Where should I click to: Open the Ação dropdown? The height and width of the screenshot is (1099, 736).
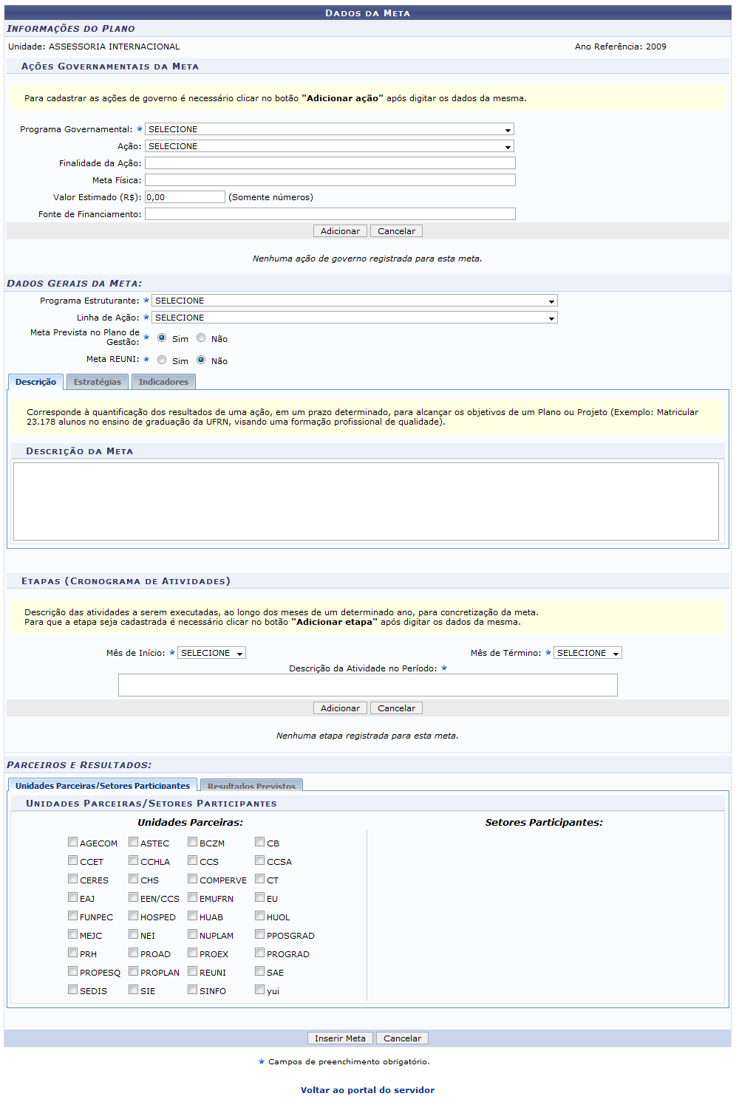[330, 146]
